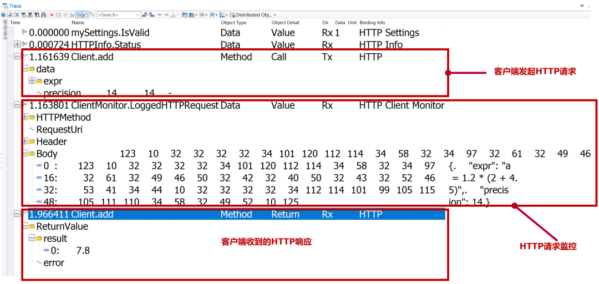Toggle pause of the trace output

tap(65, 15)
